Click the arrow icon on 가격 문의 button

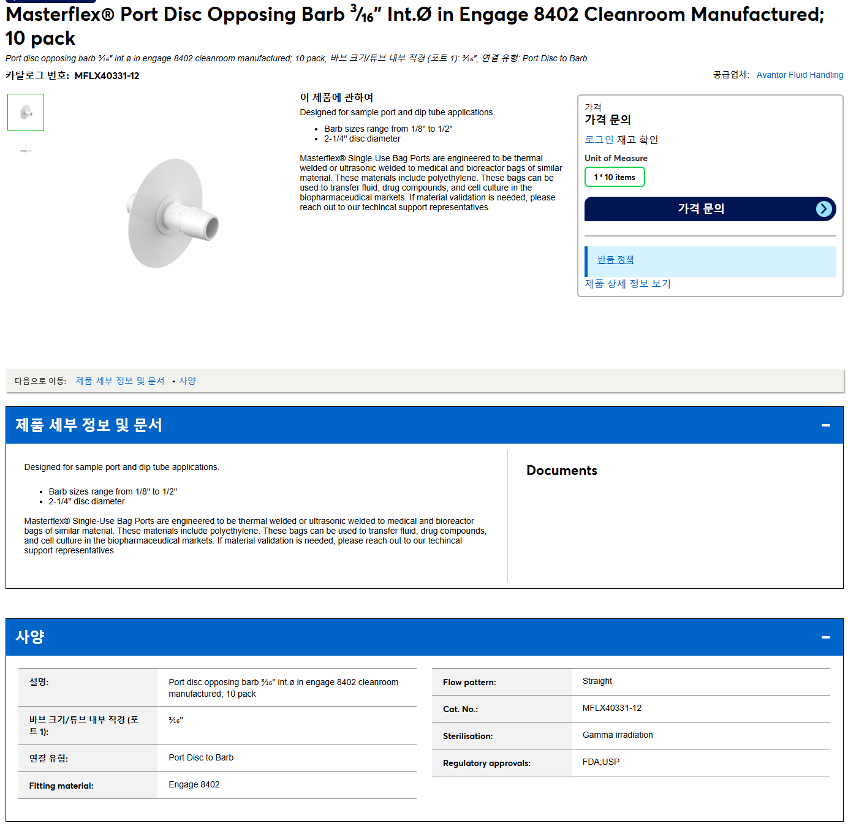[x=824, y=209]
